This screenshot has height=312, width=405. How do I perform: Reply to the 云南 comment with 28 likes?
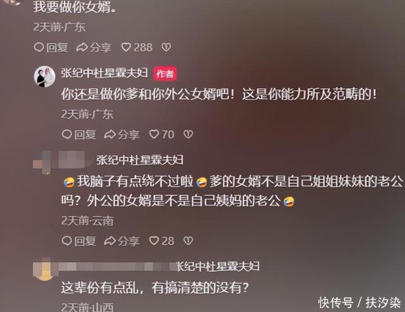pyautogui.click(x=78, y=240)
